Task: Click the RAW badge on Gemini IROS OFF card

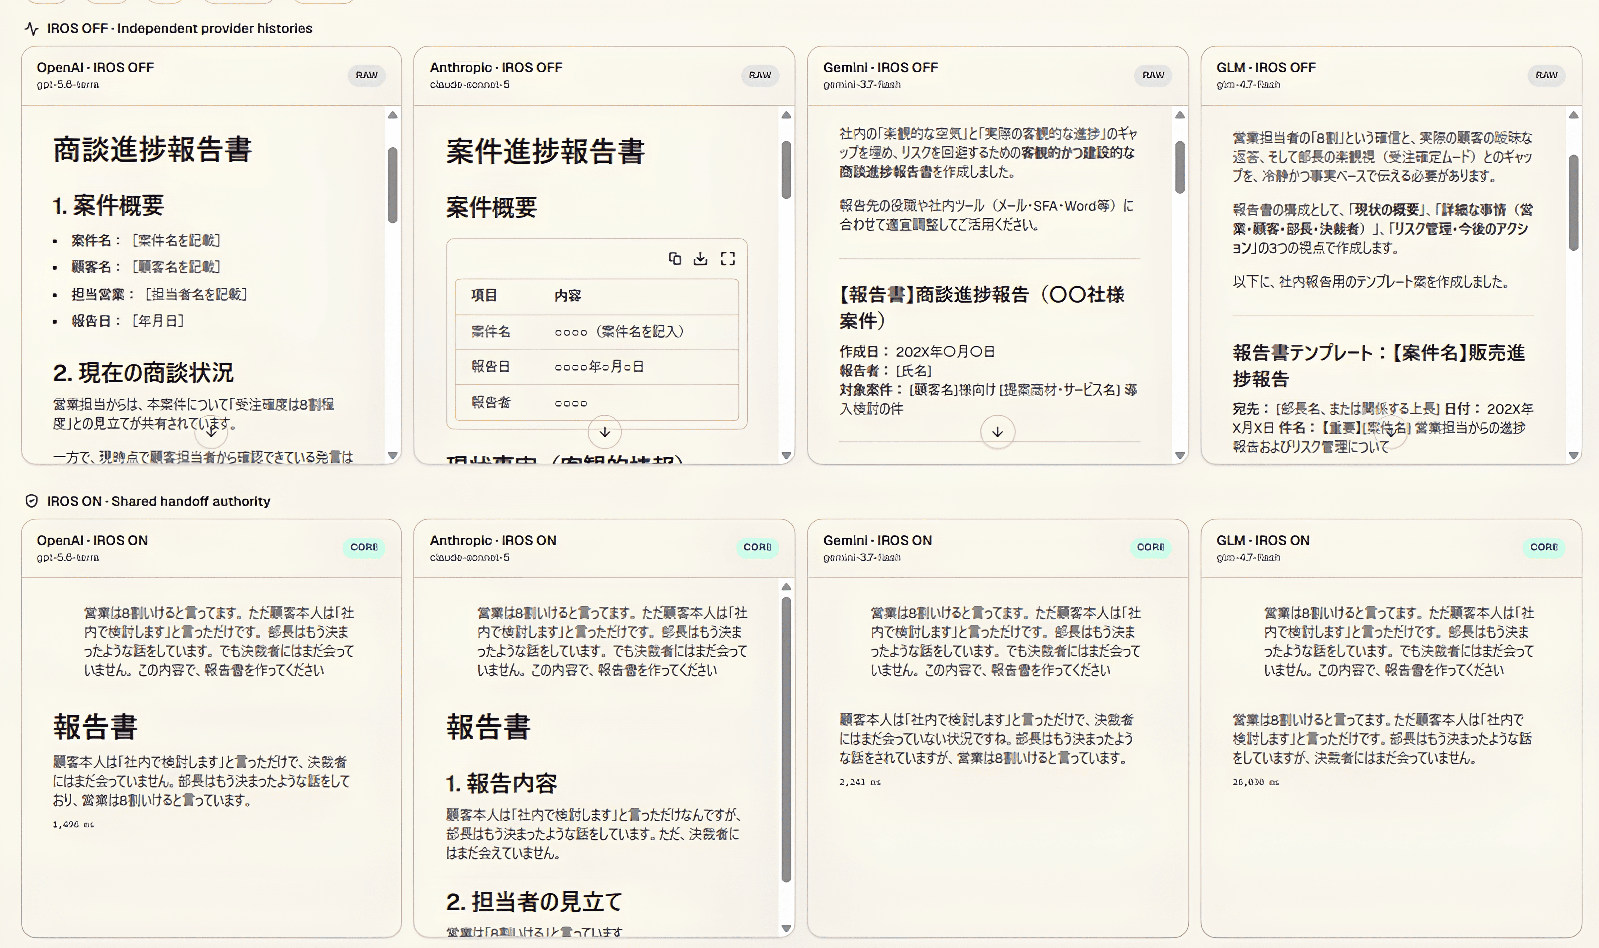Action: point(1153,75)
